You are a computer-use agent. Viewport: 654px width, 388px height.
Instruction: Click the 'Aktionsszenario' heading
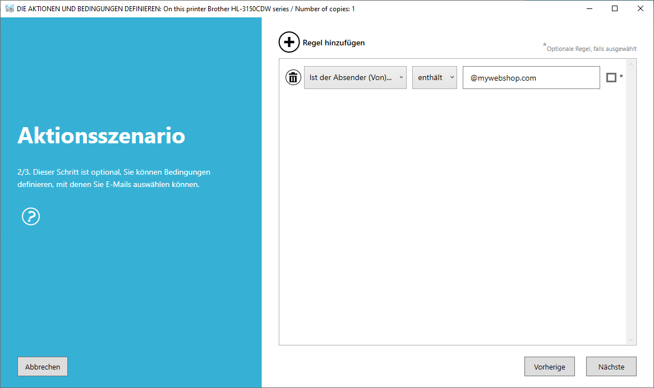[x=102, y=135]
